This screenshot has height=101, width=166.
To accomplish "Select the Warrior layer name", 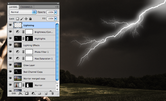I will click(38, 85).
